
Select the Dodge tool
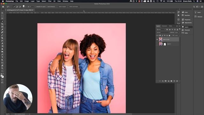(x=2, y=52)
